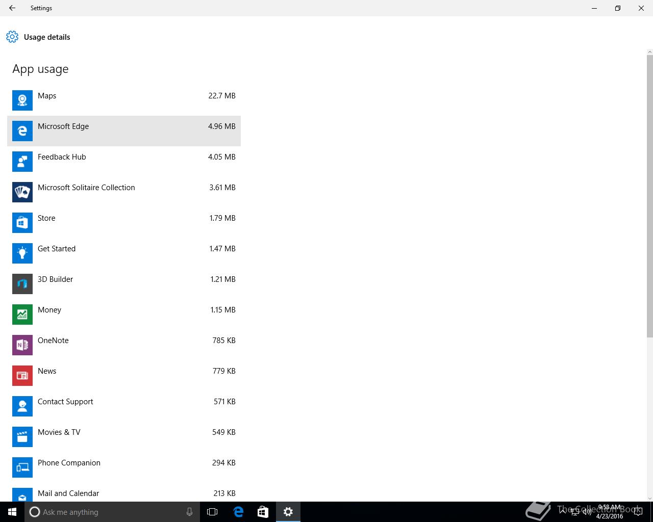Screen dimensions: 653x522
Task: Select the Microsoft Edge row label
Action: (63, 126)
